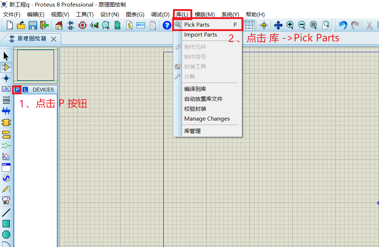Select the Active Popup Mode tool
The width and height of the screenshot is (379, 247).
coord(6,167)
